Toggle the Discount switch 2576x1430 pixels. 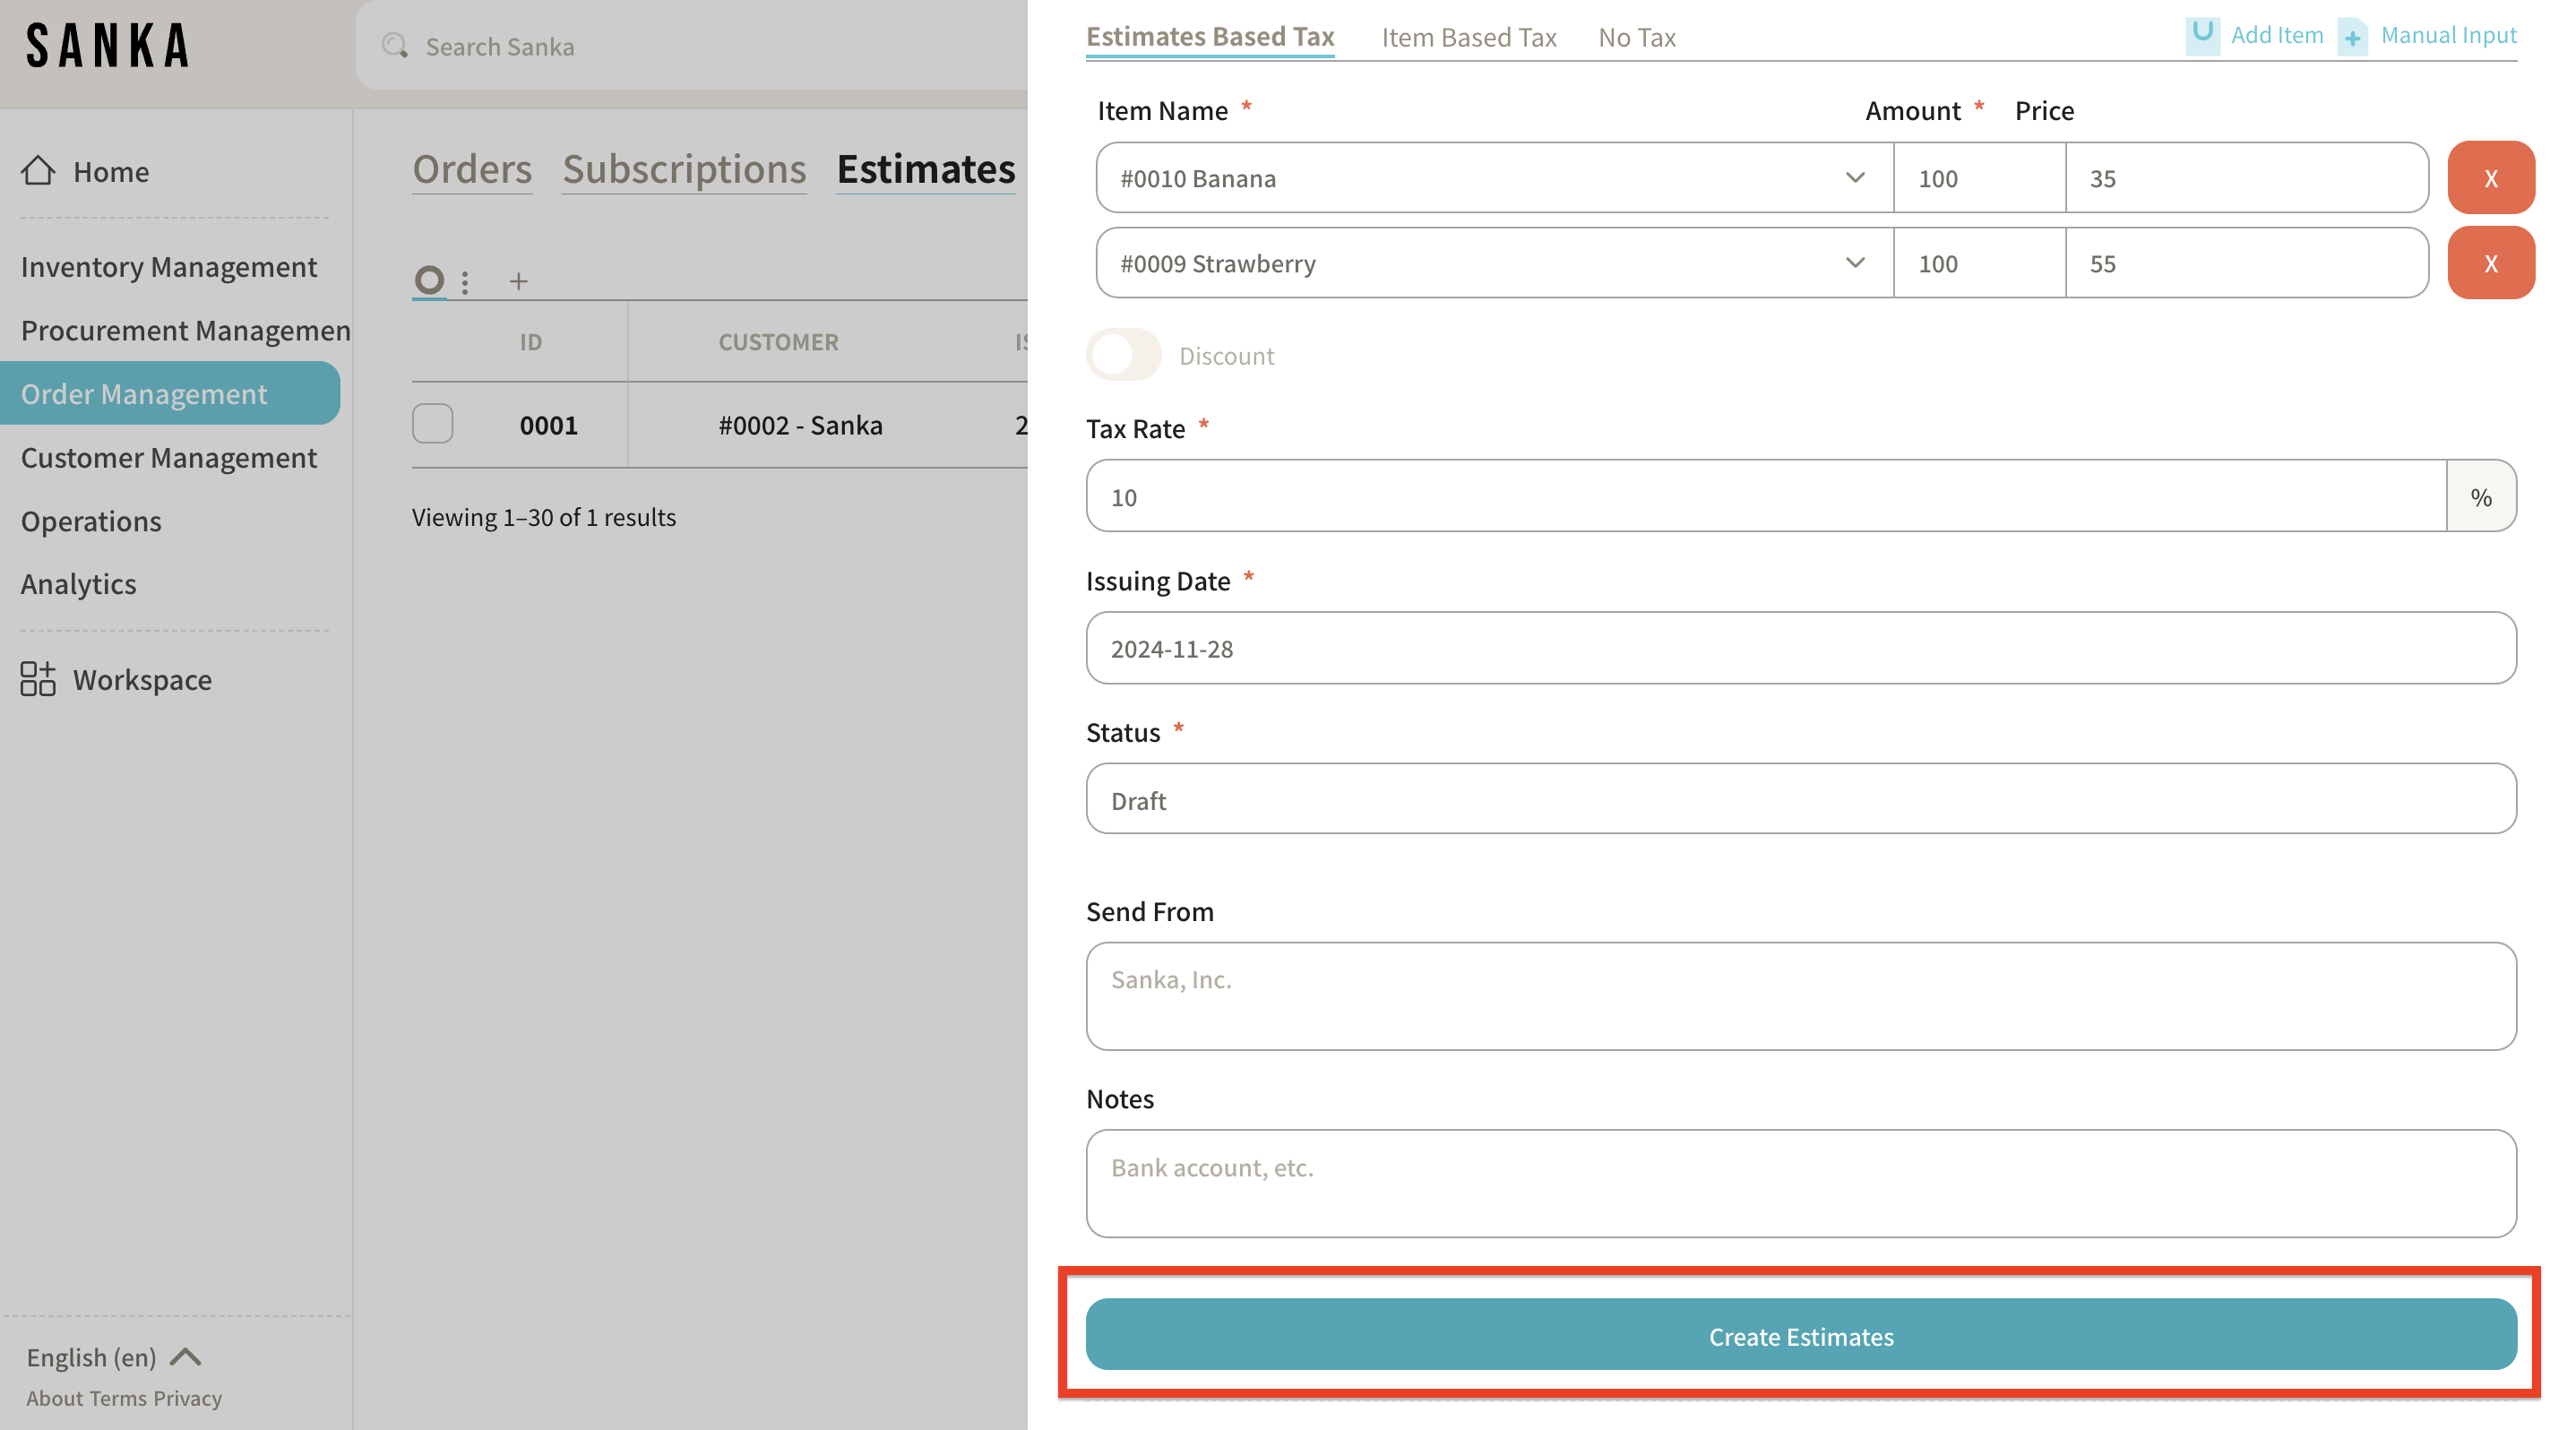tap(1123, 355)
